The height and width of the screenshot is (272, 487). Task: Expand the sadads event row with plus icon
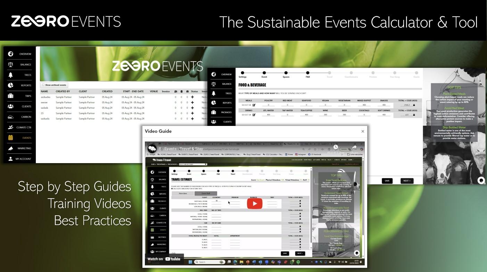coord(193,108)
